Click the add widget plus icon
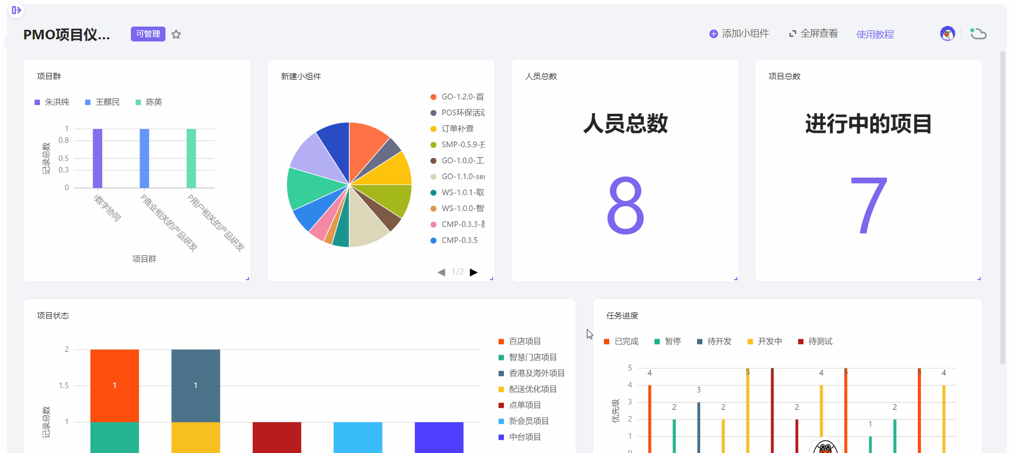Image resolution: width=1011 pixels, height=453 pixels. click(x=714, y=34)
